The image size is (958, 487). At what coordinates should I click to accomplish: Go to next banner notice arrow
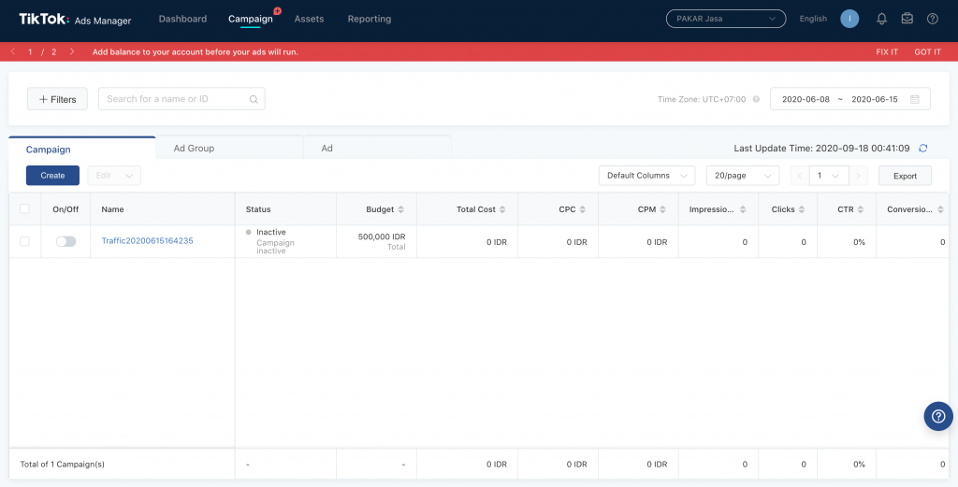72,51
